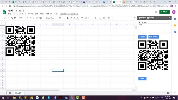Open the all sheets list icon
Screen dimensions: 178x100
10,93
